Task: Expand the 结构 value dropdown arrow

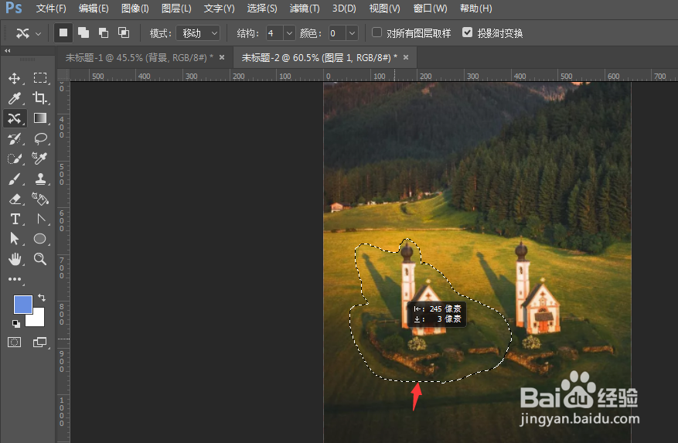Action: click(x=289, y=33)
